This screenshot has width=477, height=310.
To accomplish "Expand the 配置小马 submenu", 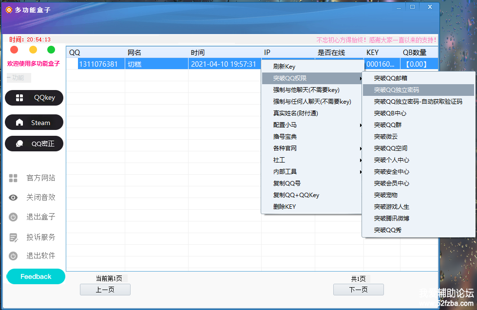I will tap(312, 125).
